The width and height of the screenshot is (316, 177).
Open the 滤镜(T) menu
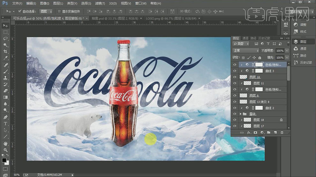click(100, 4)
